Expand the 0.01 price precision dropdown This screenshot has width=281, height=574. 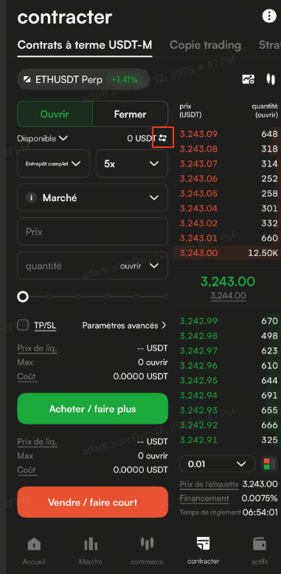(x=217, y=465)
